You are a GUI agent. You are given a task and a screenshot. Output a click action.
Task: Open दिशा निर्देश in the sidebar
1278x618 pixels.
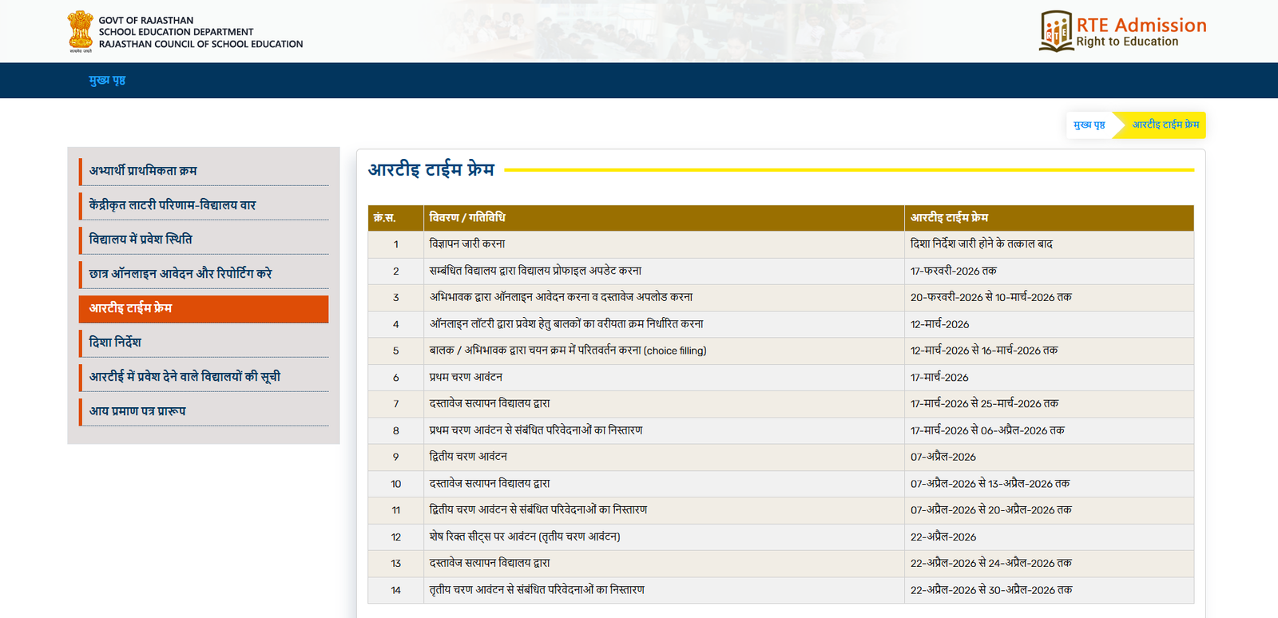204,343
